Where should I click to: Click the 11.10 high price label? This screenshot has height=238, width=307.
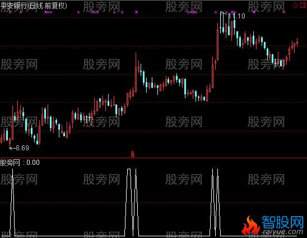coord(237,16)
